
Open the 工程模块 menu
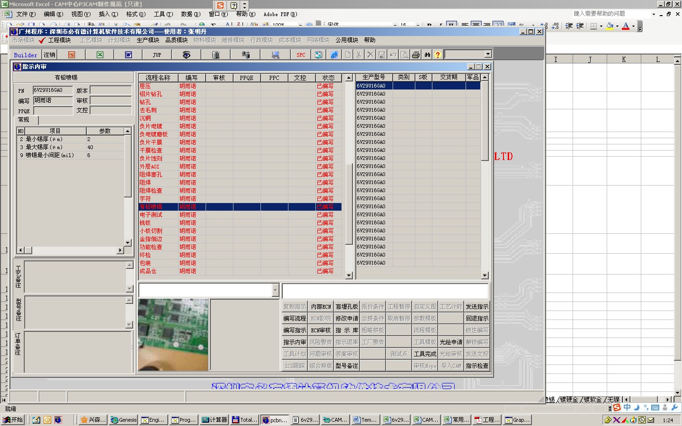[59, 40]
